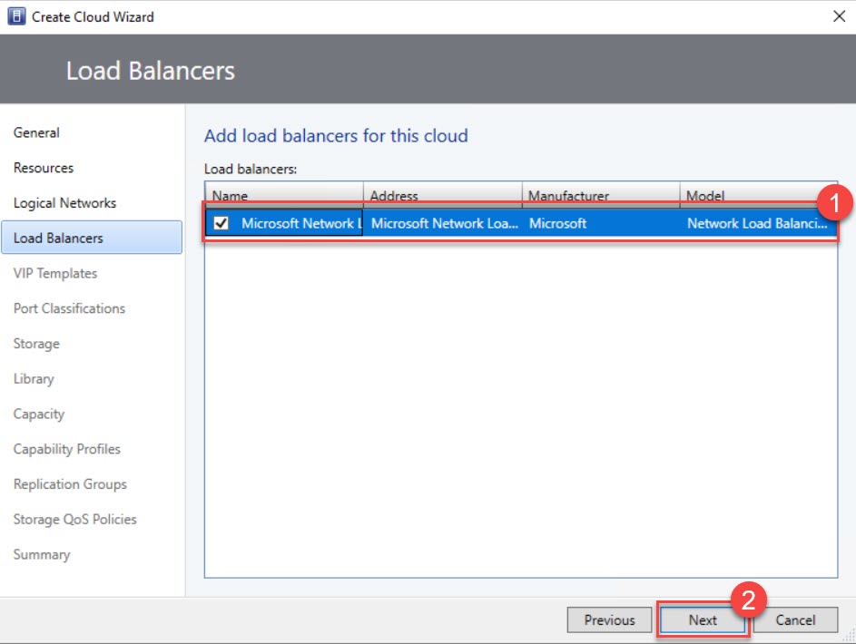The height and width of the screenshot is (644, 856).
Task: Cancel the cloud creation wizard
Action: 795,620
